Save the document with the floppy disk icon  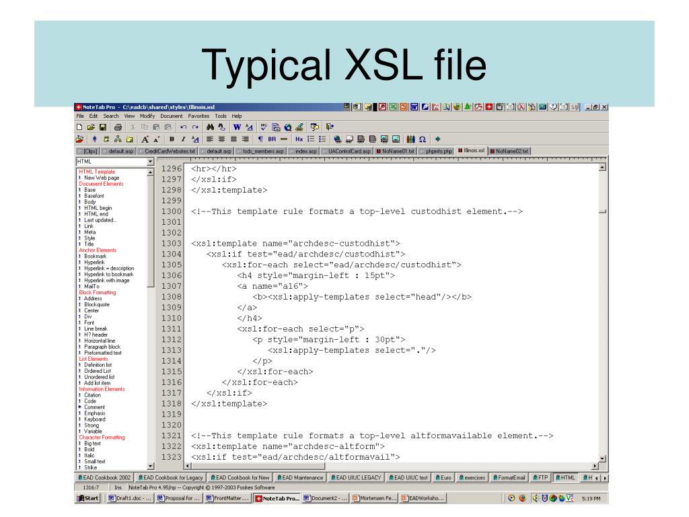pos(103,127)
